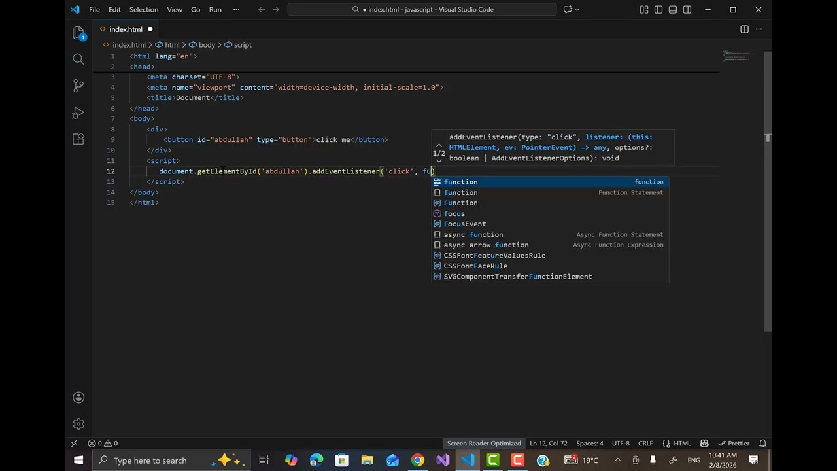This screenshot has height=471, width=837.
Task: Toggle Screen Reader Optimized mode
Action: tap(484, 443)
